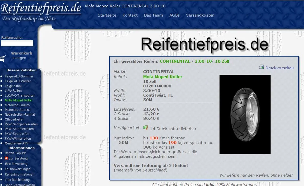
Task: Click the shopping cart icon
Action: 3,58
